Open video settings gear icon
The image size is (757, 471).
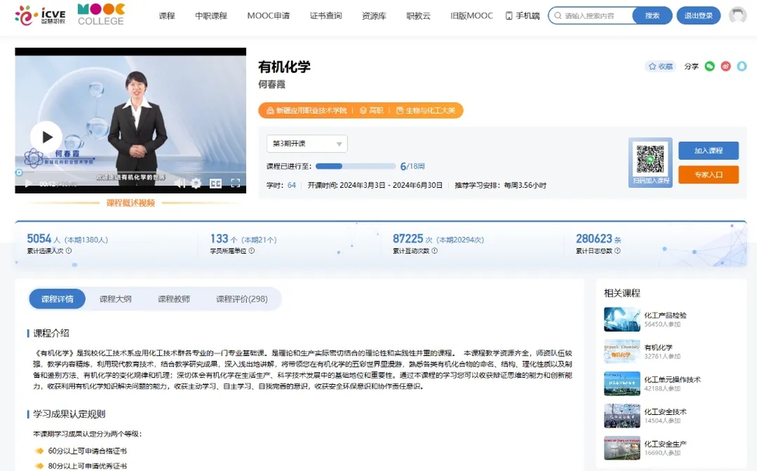pos(196,183)
